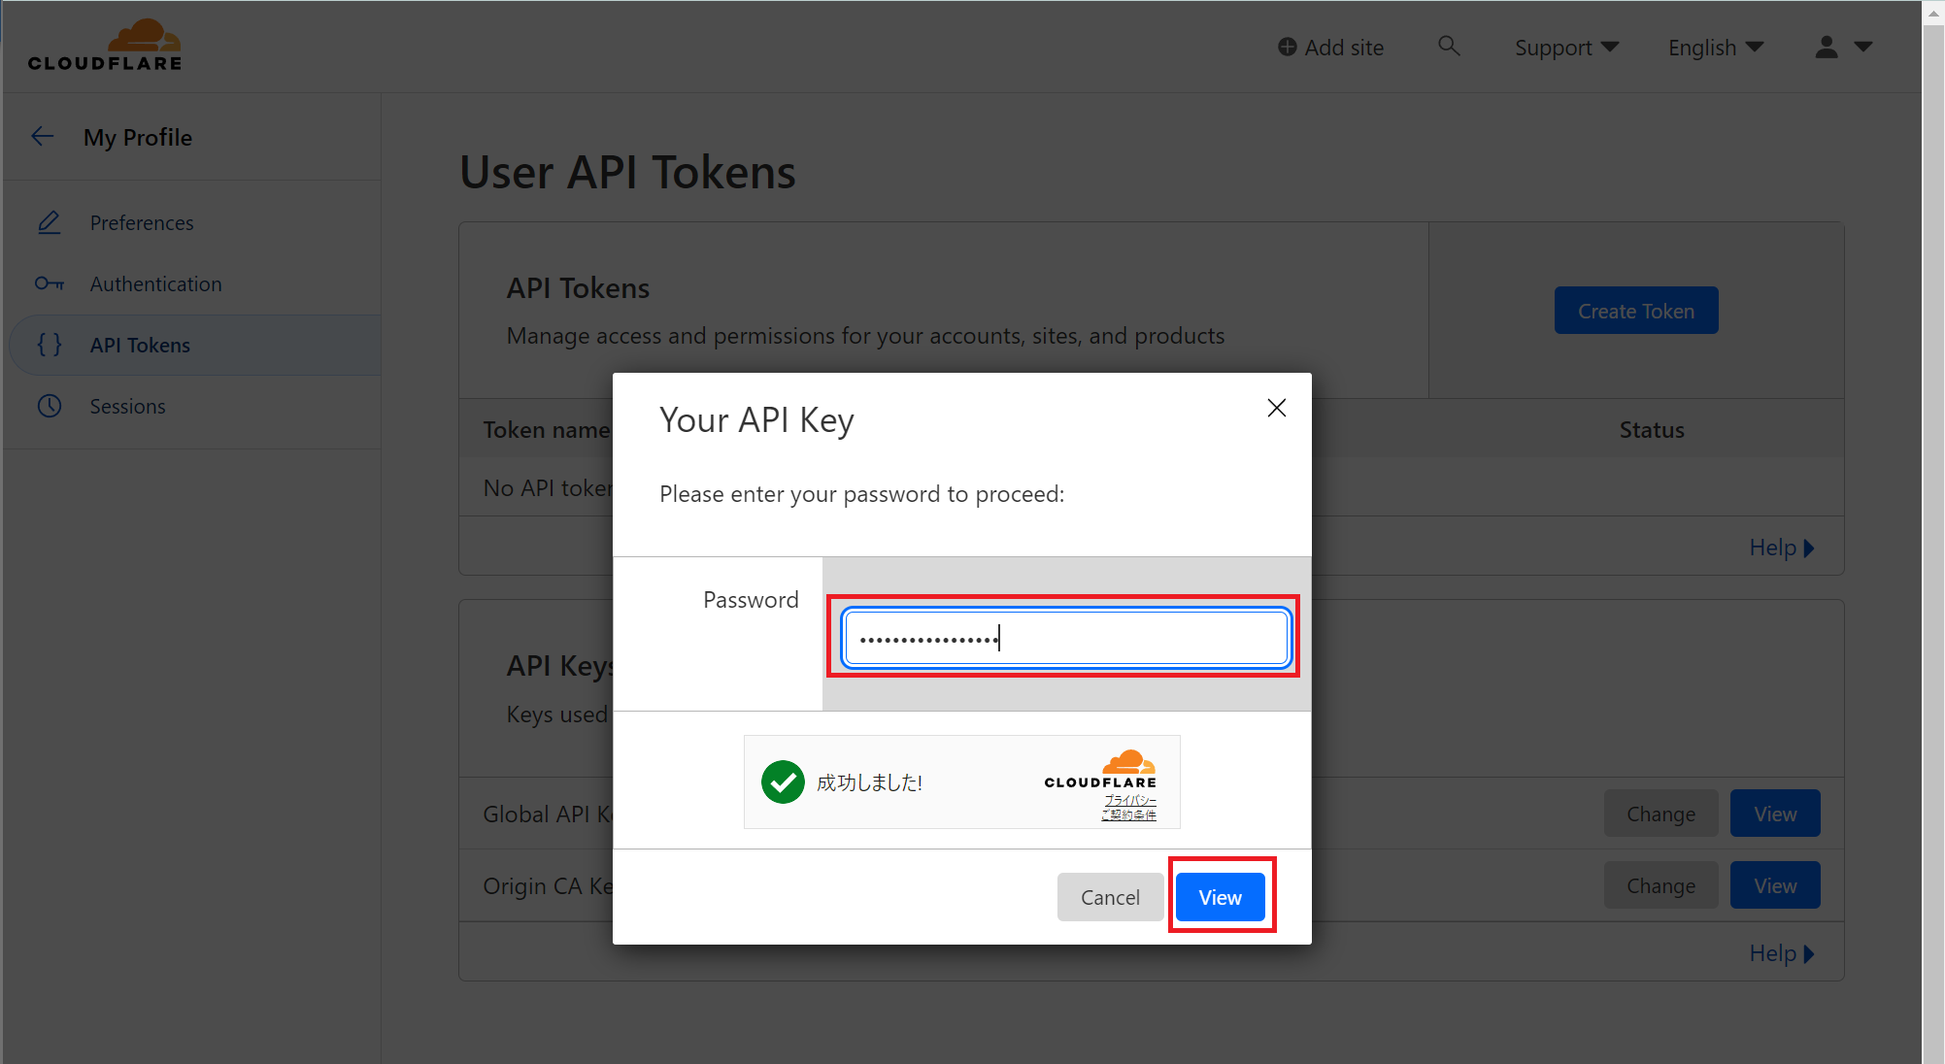Image resolution: width=1945 pixels, height=1064 pixels.
Task: Click the Cloudflare logo
Action: point(105,43)
